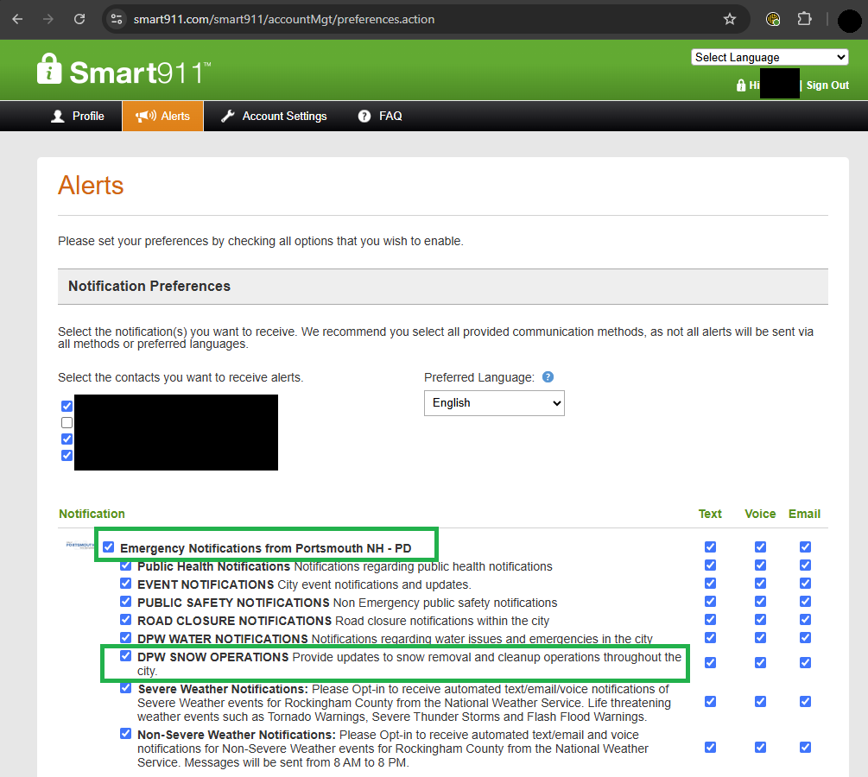Image resolution: width=868 pixels, height=777 pixels.
Task: Click the Notification Preferences section header
Action: pyautogui.click(x=443, y=287)
